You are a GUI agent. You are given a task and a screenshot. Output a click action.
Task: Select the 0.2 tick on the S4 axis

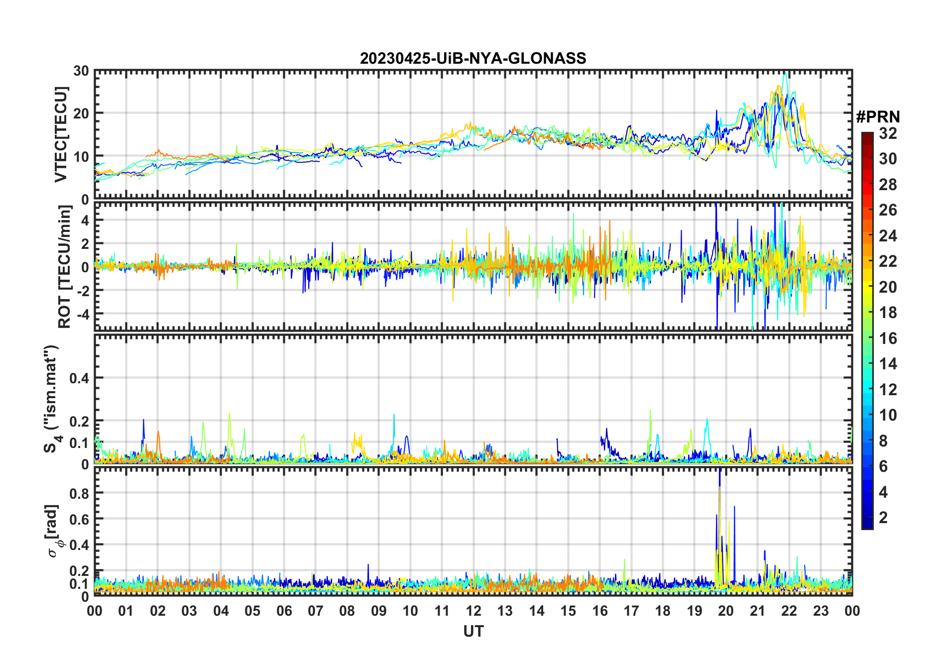80,422
